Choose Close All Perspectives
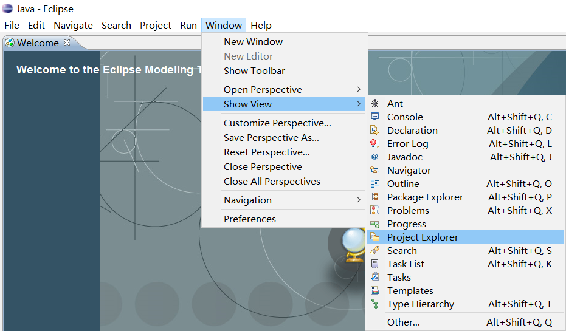This screenshot has width=566, height=331. coord(285,181)
